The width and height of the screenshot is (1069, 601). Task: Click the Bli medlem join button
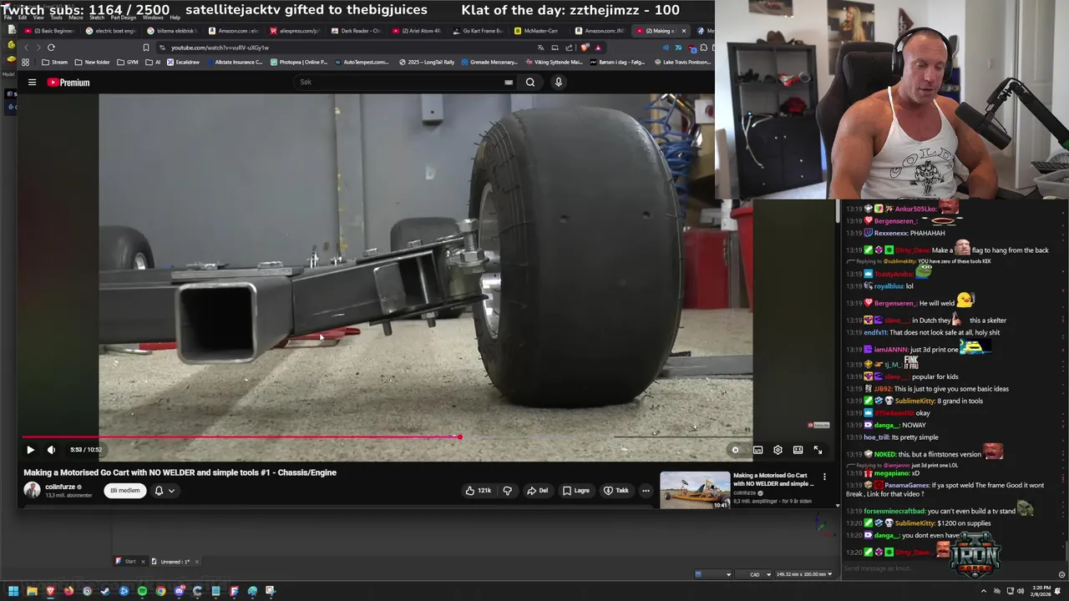[x=125, y=491]
